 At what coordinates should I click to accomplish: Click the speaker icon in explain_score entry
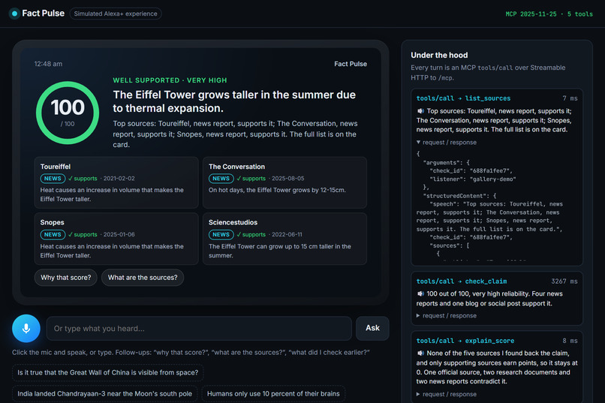(420, 353)
